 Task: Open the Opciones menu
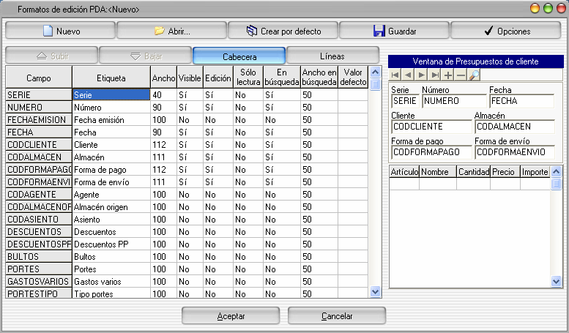[x=505, y=31]
